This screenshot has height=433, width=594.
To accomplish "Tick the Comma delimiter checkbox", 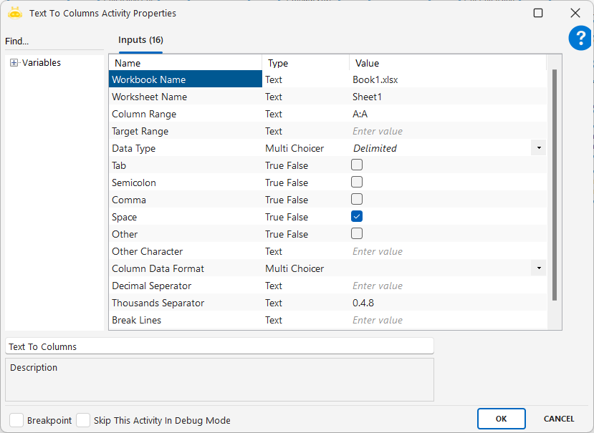I will click(357, 199).
